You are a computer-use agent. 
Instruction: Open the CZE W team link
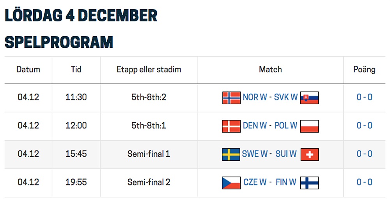255,182
